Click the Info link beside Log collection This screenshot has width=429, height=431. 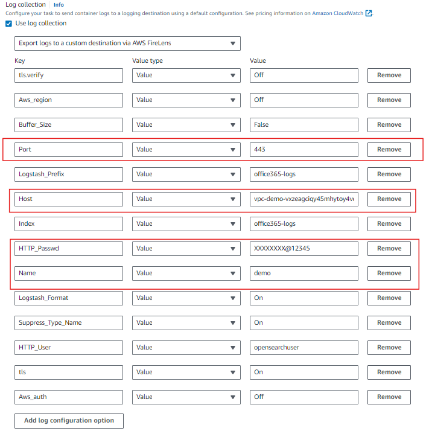59,5
